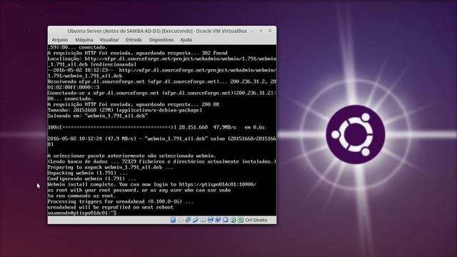Open the Ajuda menu

(x=186, y=40)
